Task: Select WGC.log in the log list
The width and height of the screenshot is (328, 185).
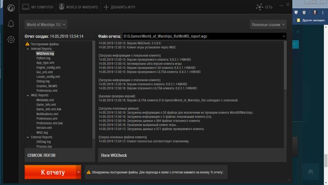Action: coord(42,132)
